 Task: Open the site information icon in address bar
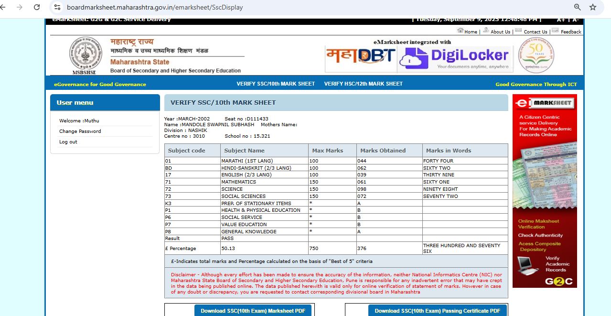click(57, 7)
